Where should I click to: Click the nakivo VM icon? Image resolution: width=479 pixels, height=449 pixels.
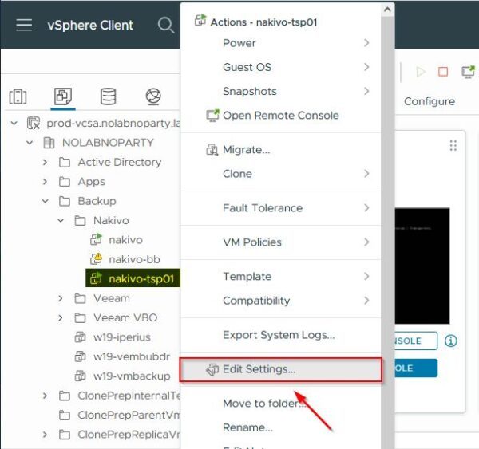pos(96,239)
